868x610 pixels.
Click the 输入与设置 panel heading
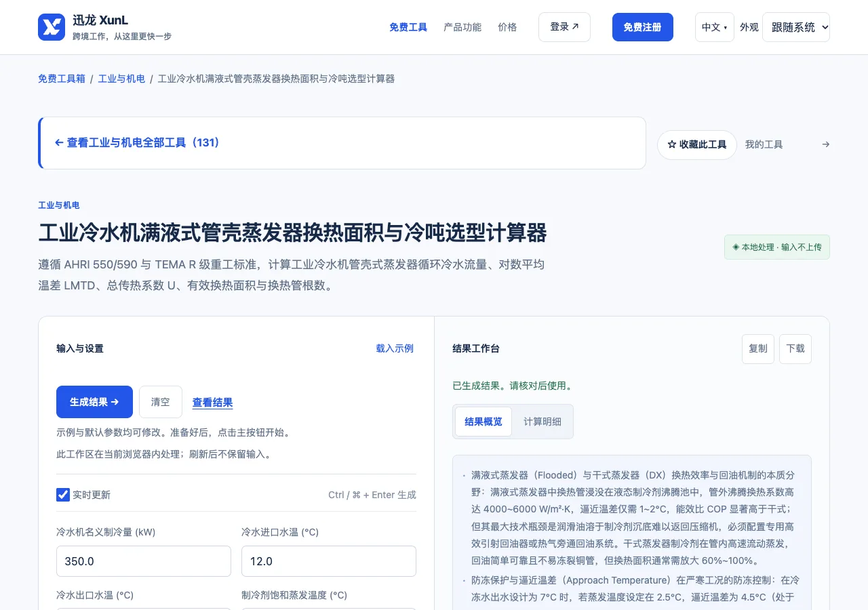[x=80, y=348]
